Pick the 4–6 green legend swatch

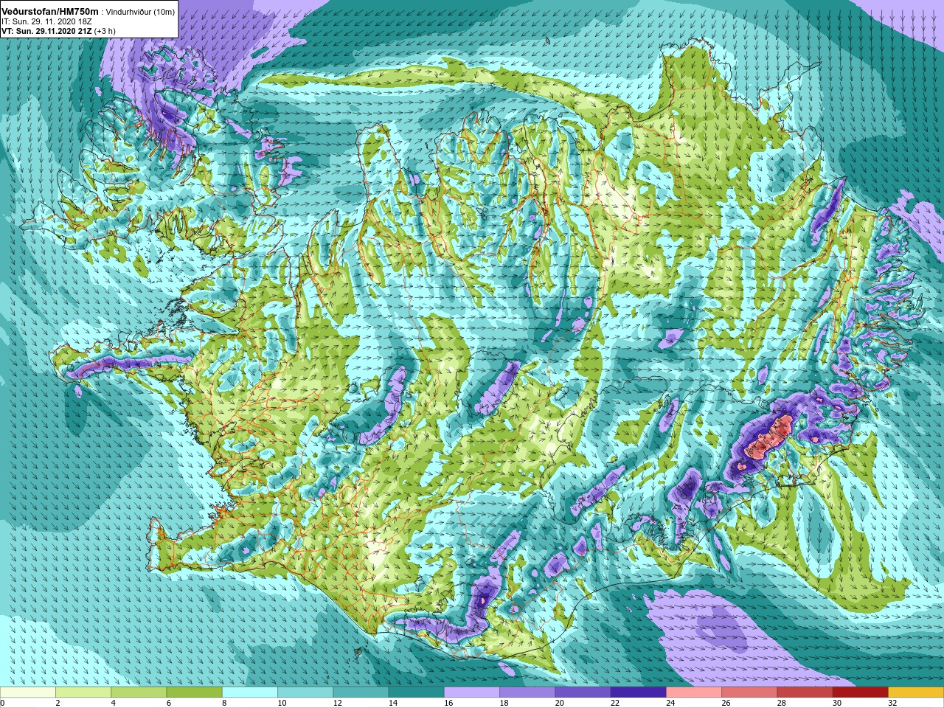(139, 693)
